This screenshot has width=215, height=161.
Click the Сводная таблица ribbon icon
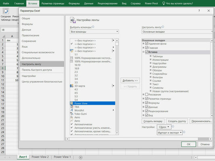pyautogui.click(x=6, y=11)
